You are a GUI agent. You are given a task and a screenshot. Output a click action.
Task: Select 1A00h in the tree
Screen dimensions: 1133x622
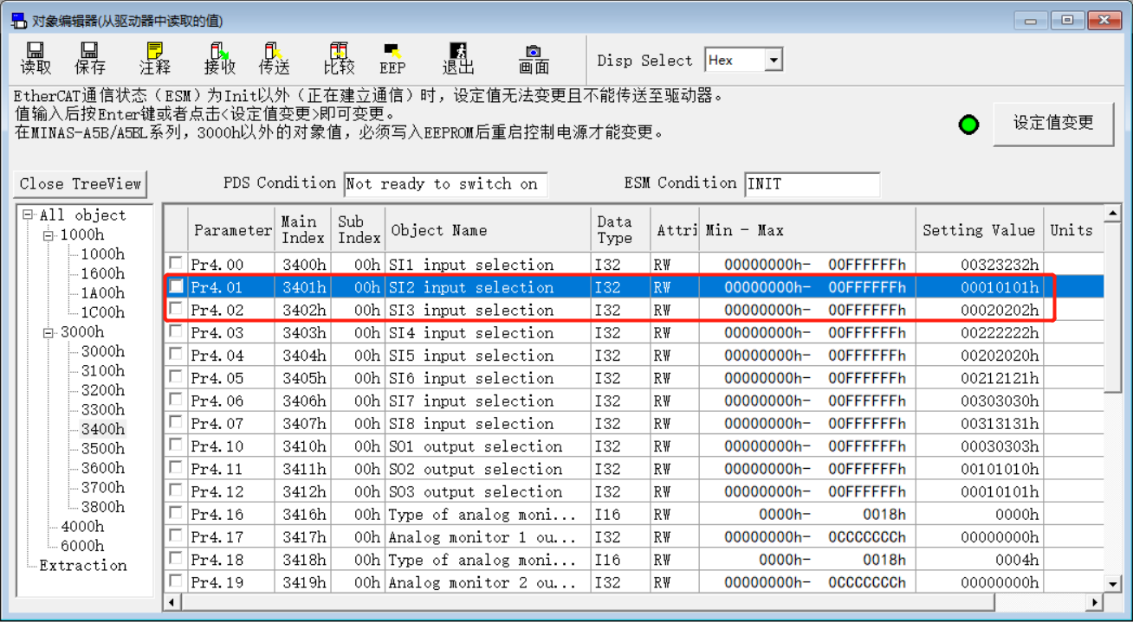[x=102, y=292]
